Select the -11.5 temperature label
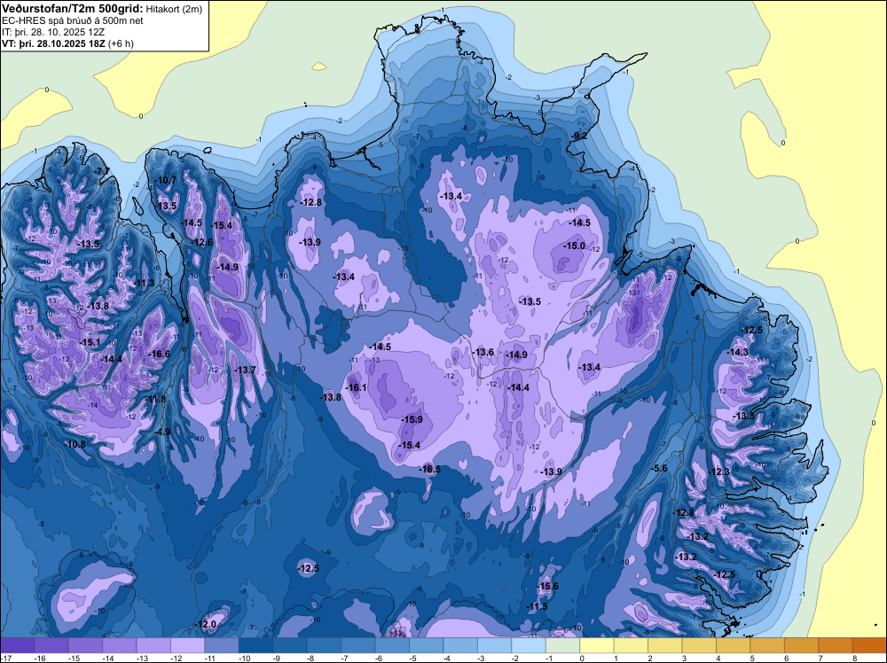This screenshot has height=663, width=887. 537,606
